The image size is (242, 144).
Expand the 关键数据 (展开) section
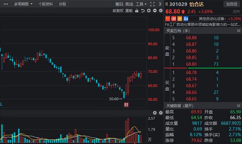tap(180, 106)
